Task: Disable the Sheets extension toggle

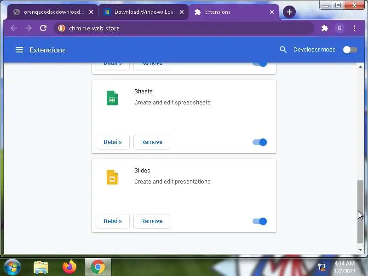Action: (260, 142)
